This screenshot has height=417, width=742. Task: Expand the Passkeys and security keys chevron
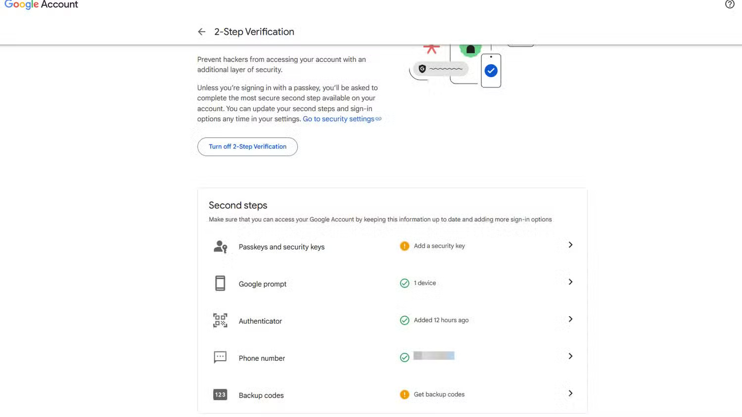(570, 245)
